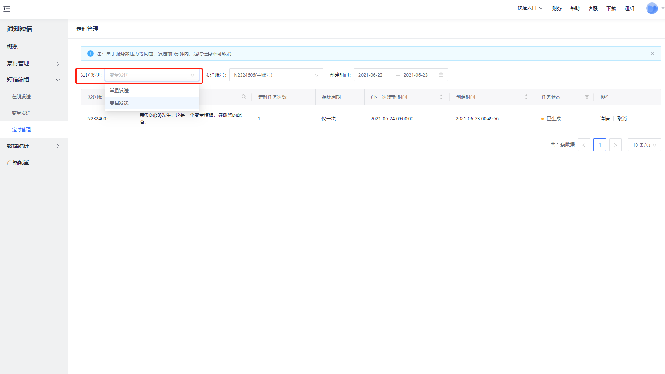Click the 仅一次 cycle cell
Image resolution: width=665 pixels, height=374 pixels.
point(329,118)
